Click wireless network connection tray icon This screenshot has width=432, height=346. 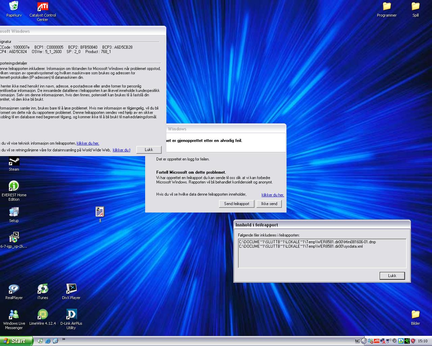click(388, 341)
